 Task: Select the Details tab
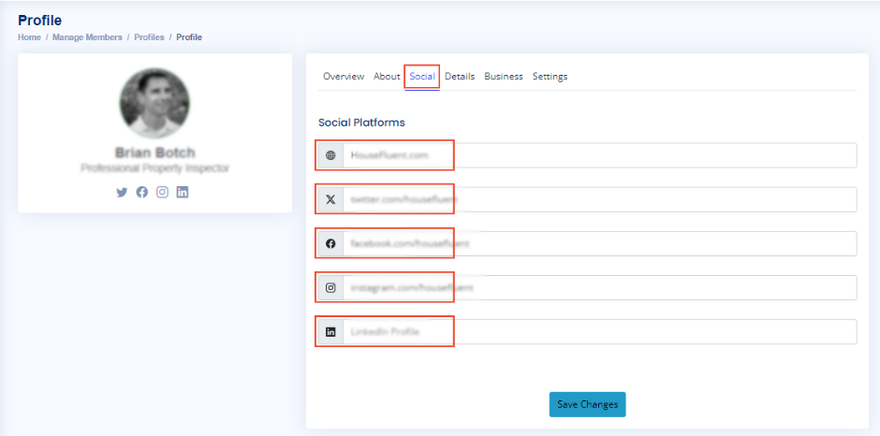(460, 77)
